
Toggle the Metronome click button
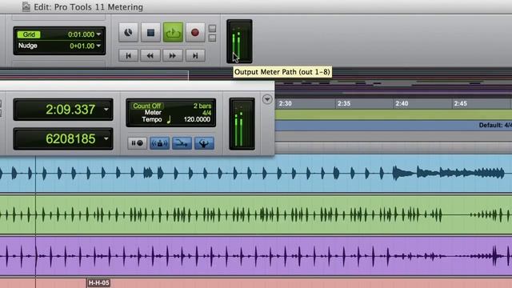[159, 143]
